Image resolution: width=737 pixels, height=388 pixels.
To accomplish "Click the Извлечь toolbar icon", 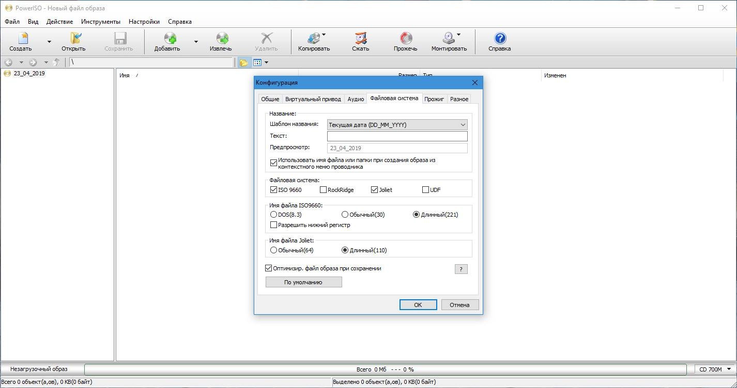I will (222, 38).
